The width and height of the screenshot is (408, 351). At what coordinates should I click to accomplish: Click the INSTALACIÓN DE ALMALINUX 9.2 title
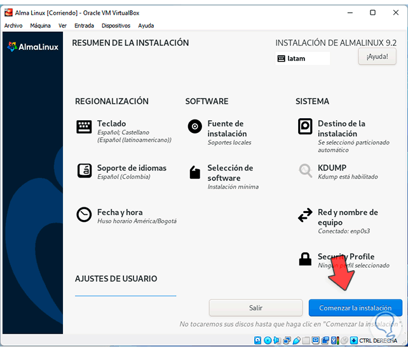coord(336,43)
